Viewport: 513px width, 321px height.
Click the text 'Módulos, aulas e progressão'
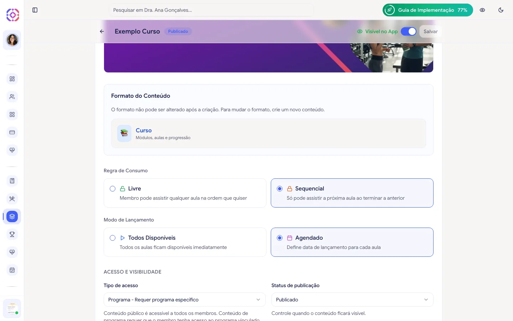tap(163, 138)
